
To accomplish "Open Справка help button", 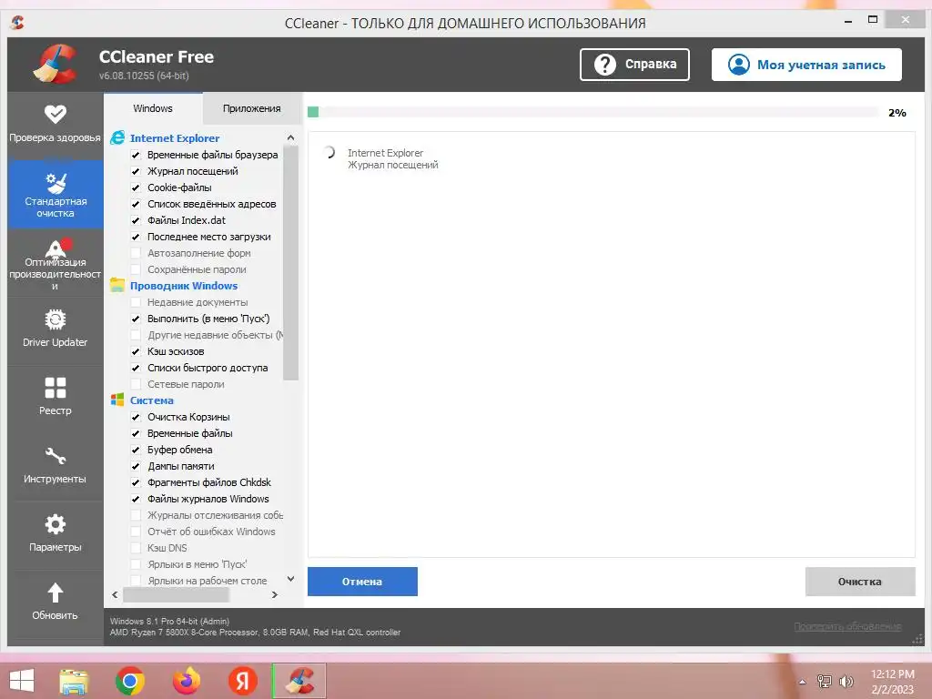I will (634, 65).
